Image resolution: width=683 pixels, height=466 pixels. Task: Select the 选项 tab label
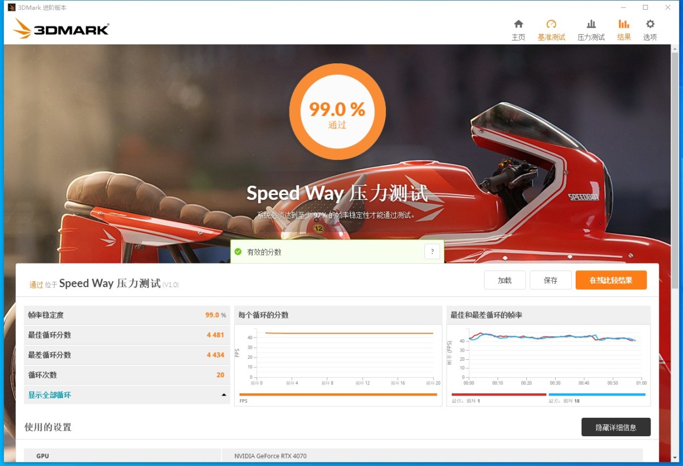tap(650, 37)
